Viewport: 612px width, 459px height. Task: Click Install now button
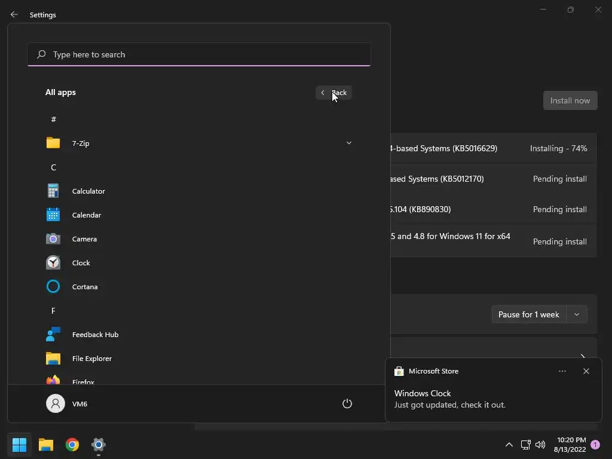pyautogui.click(x=570, y=100)
